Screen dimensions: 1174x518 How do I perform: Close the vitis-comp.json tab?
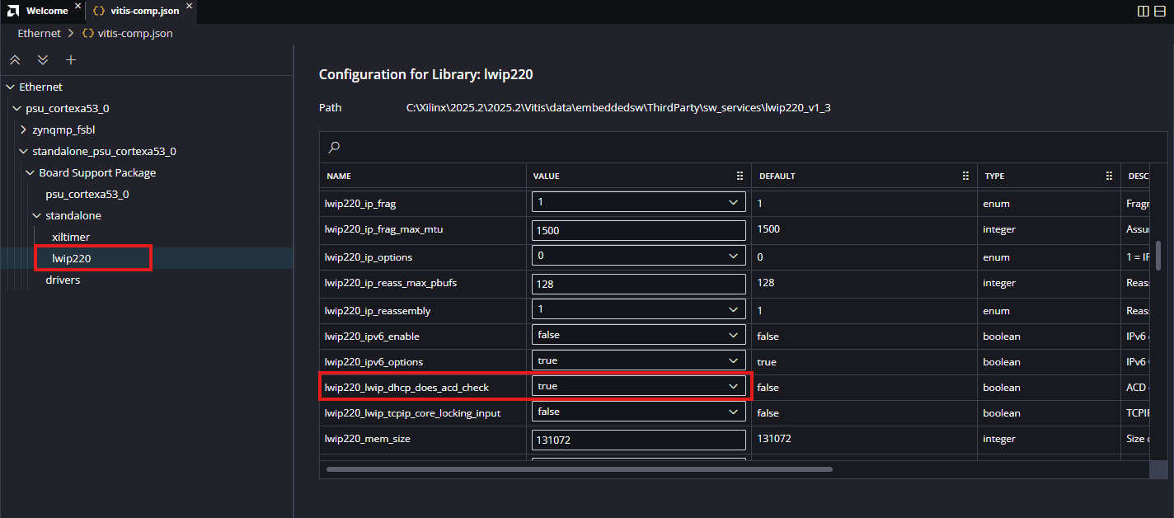(188, 7)
